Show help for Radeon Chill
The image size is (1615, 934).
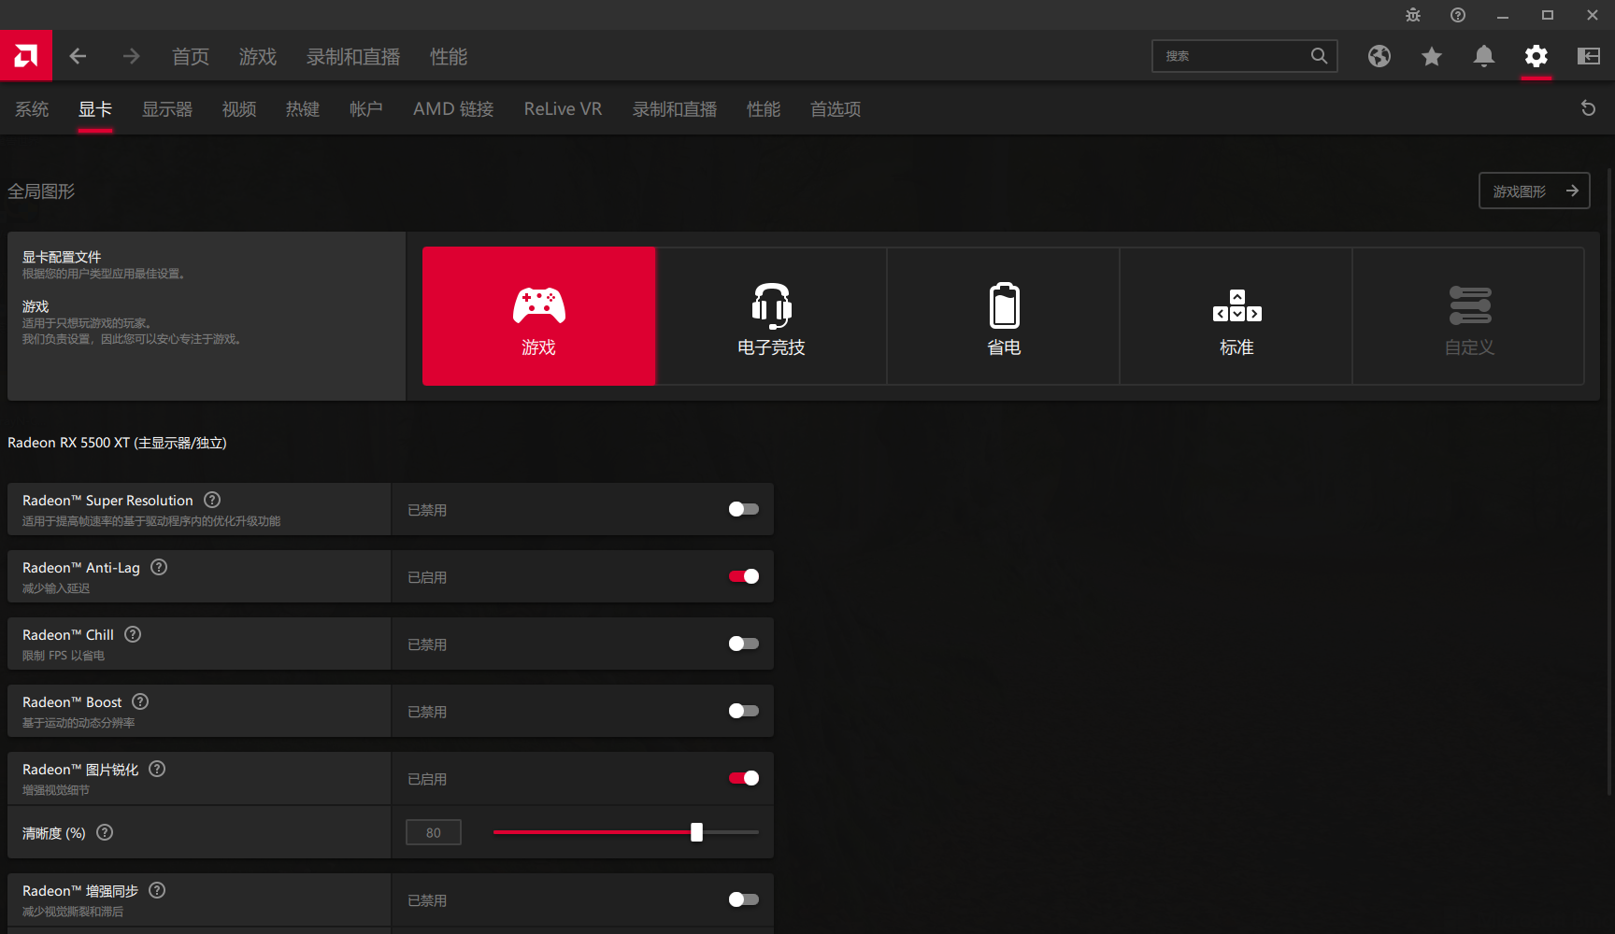pos(133,634)
